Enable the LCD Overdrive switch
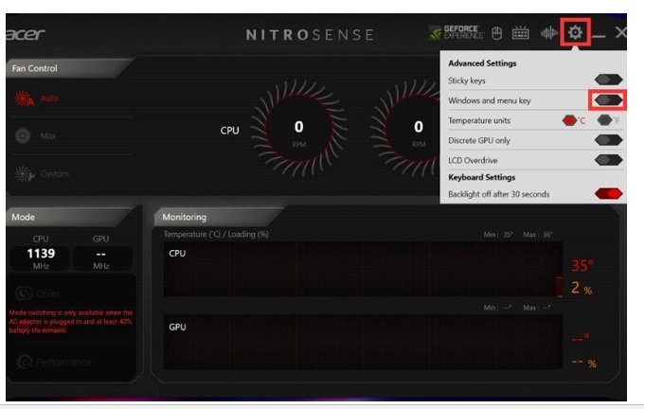The height and width of the screenshot is (409, 645). pyautogui.click(x=608, y=159)
